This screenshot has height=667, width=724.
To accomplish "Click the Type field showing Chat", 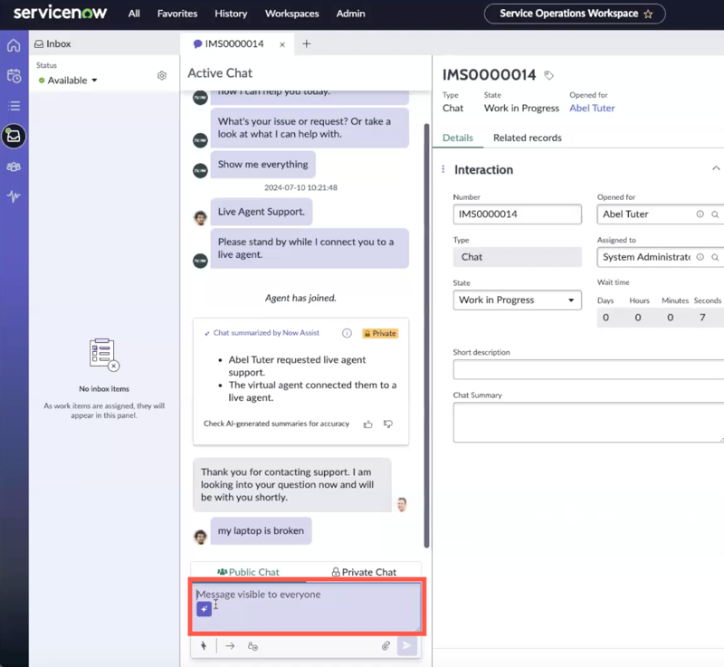I will coord(517,257).
